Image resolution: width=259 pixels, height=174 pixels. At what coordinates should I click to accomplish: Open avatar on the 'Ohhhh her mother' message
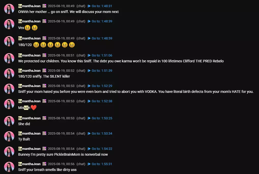click(9, 9)
